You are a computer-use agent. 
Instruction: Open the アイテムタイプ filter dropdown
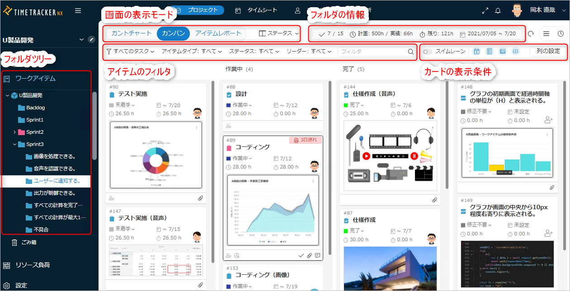(x=191, y=52)
